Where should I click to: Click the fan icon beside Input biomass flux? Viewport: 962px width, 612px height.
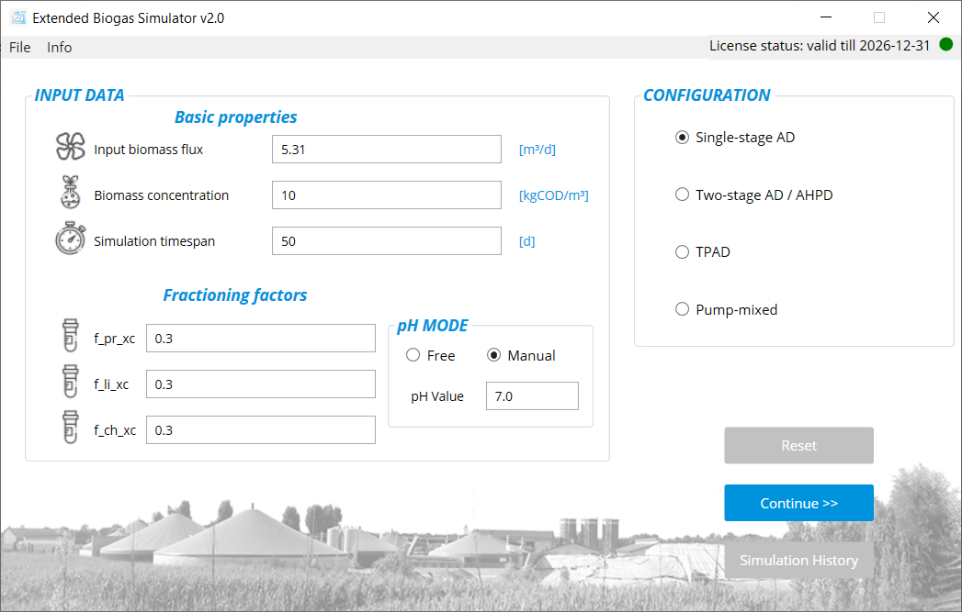[71, 147]
